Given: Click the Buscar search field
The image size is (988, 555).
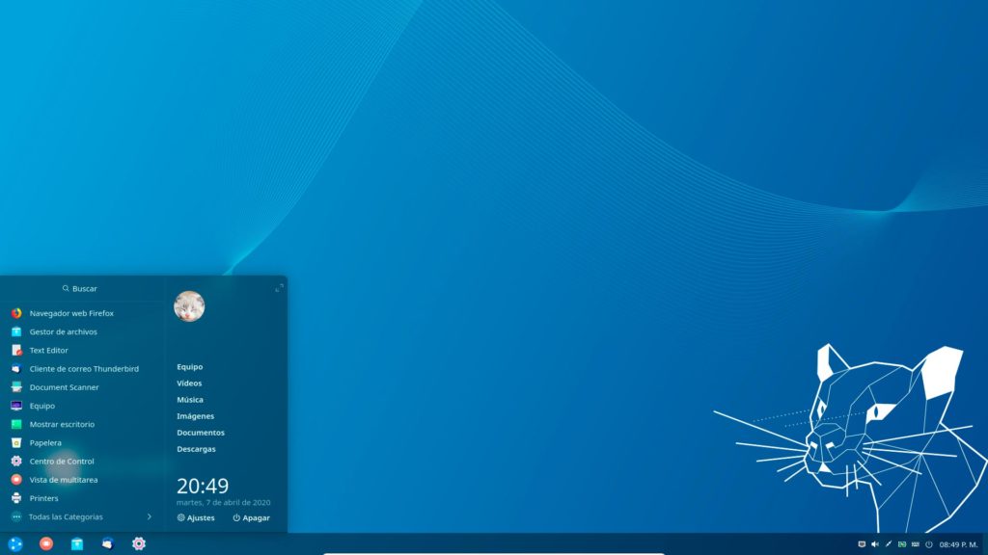Looking at the screenshot, I should pyautogui.click(x=82, y=288).
